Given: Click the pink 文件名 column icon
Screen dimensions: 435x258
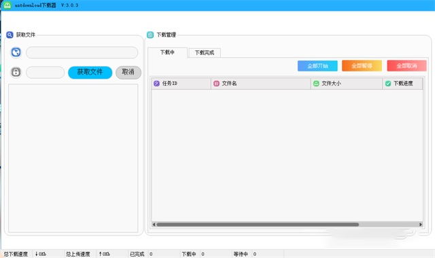Looking at the screenshot, I should click(216, 84).
